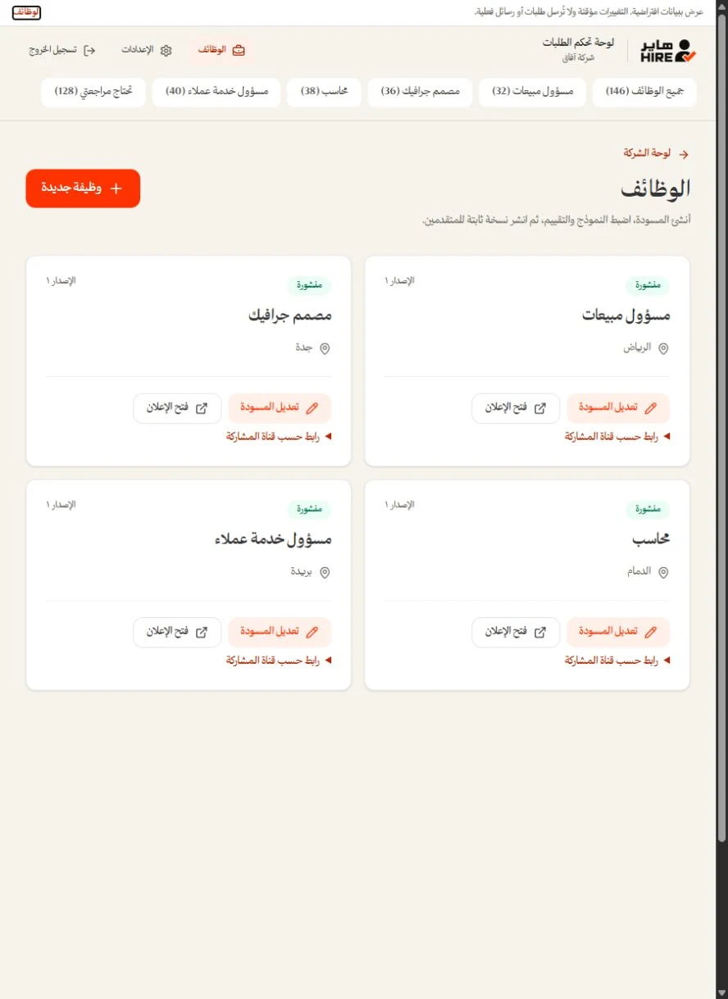Click the مسؤول مبيعات job card title
The width and height of the screenshot is (728, 999).
(626, 316)
